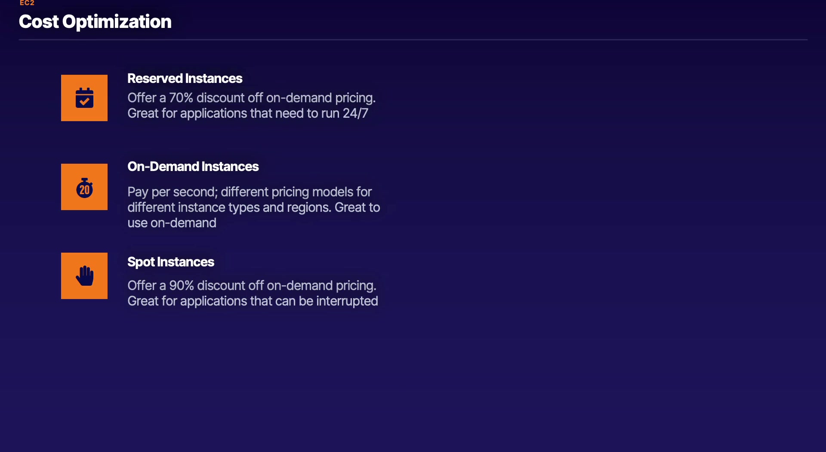Click the 20-second stopwatch icon
Viewport: 826px width, 452px height.
(84, 187)
